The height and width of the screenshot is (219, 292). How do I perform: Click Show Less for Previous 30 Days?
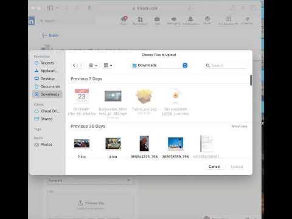239,127
